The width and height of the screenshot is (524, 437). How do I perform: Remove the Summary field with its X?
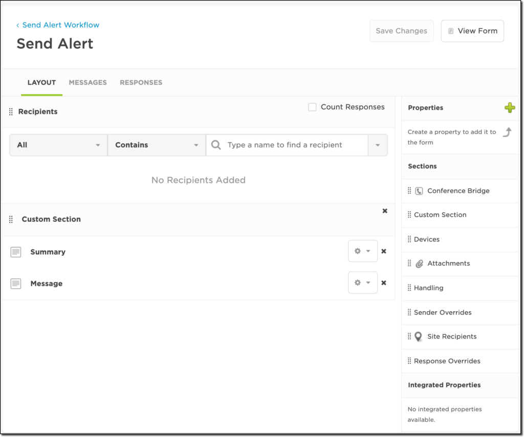pyautogui.click(x=384, y=251)
